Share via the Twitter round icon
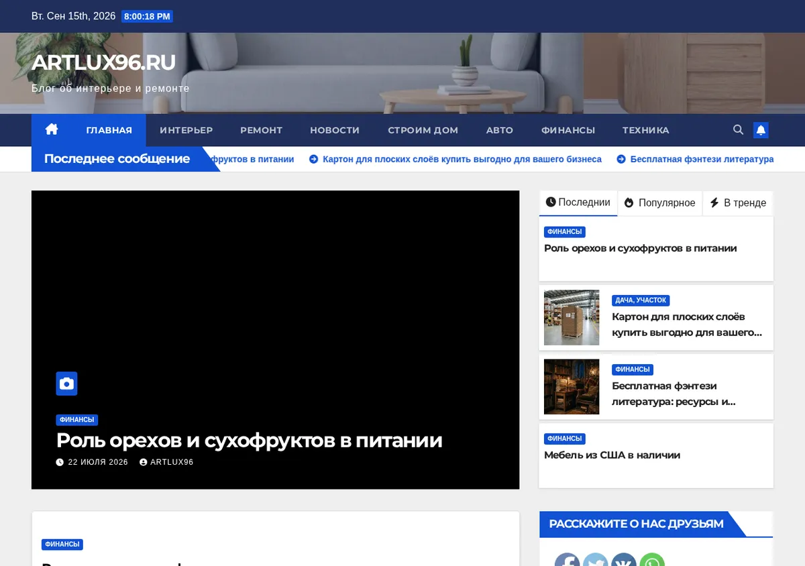Image resolution: width=805 pixels, height=566 pixels. click(x=595, y=560)
